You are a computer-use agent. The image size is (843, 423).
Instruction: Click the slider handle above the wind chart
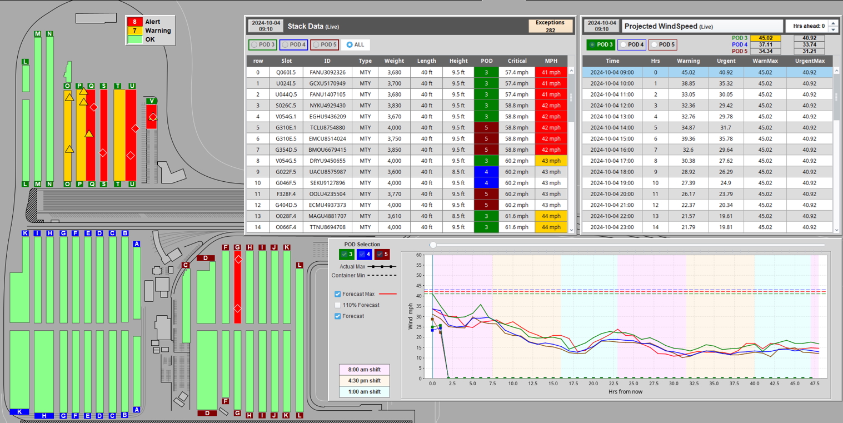(x=433, y=245)
